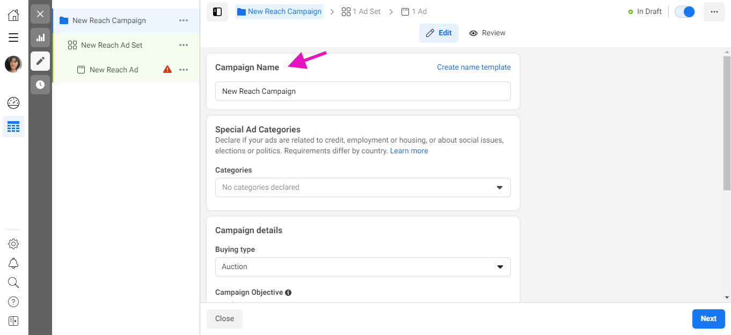Click the Next button

click(708, 319)
